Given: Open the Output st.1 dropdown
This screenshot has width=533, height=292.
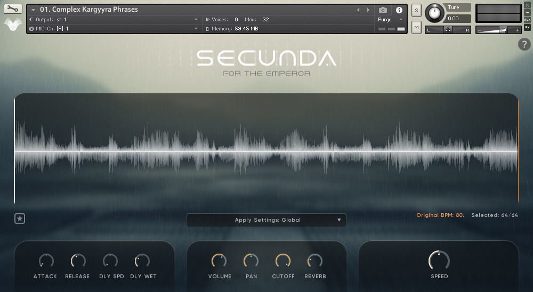Looking at the screenshot, I should click(x=114, y=19).
